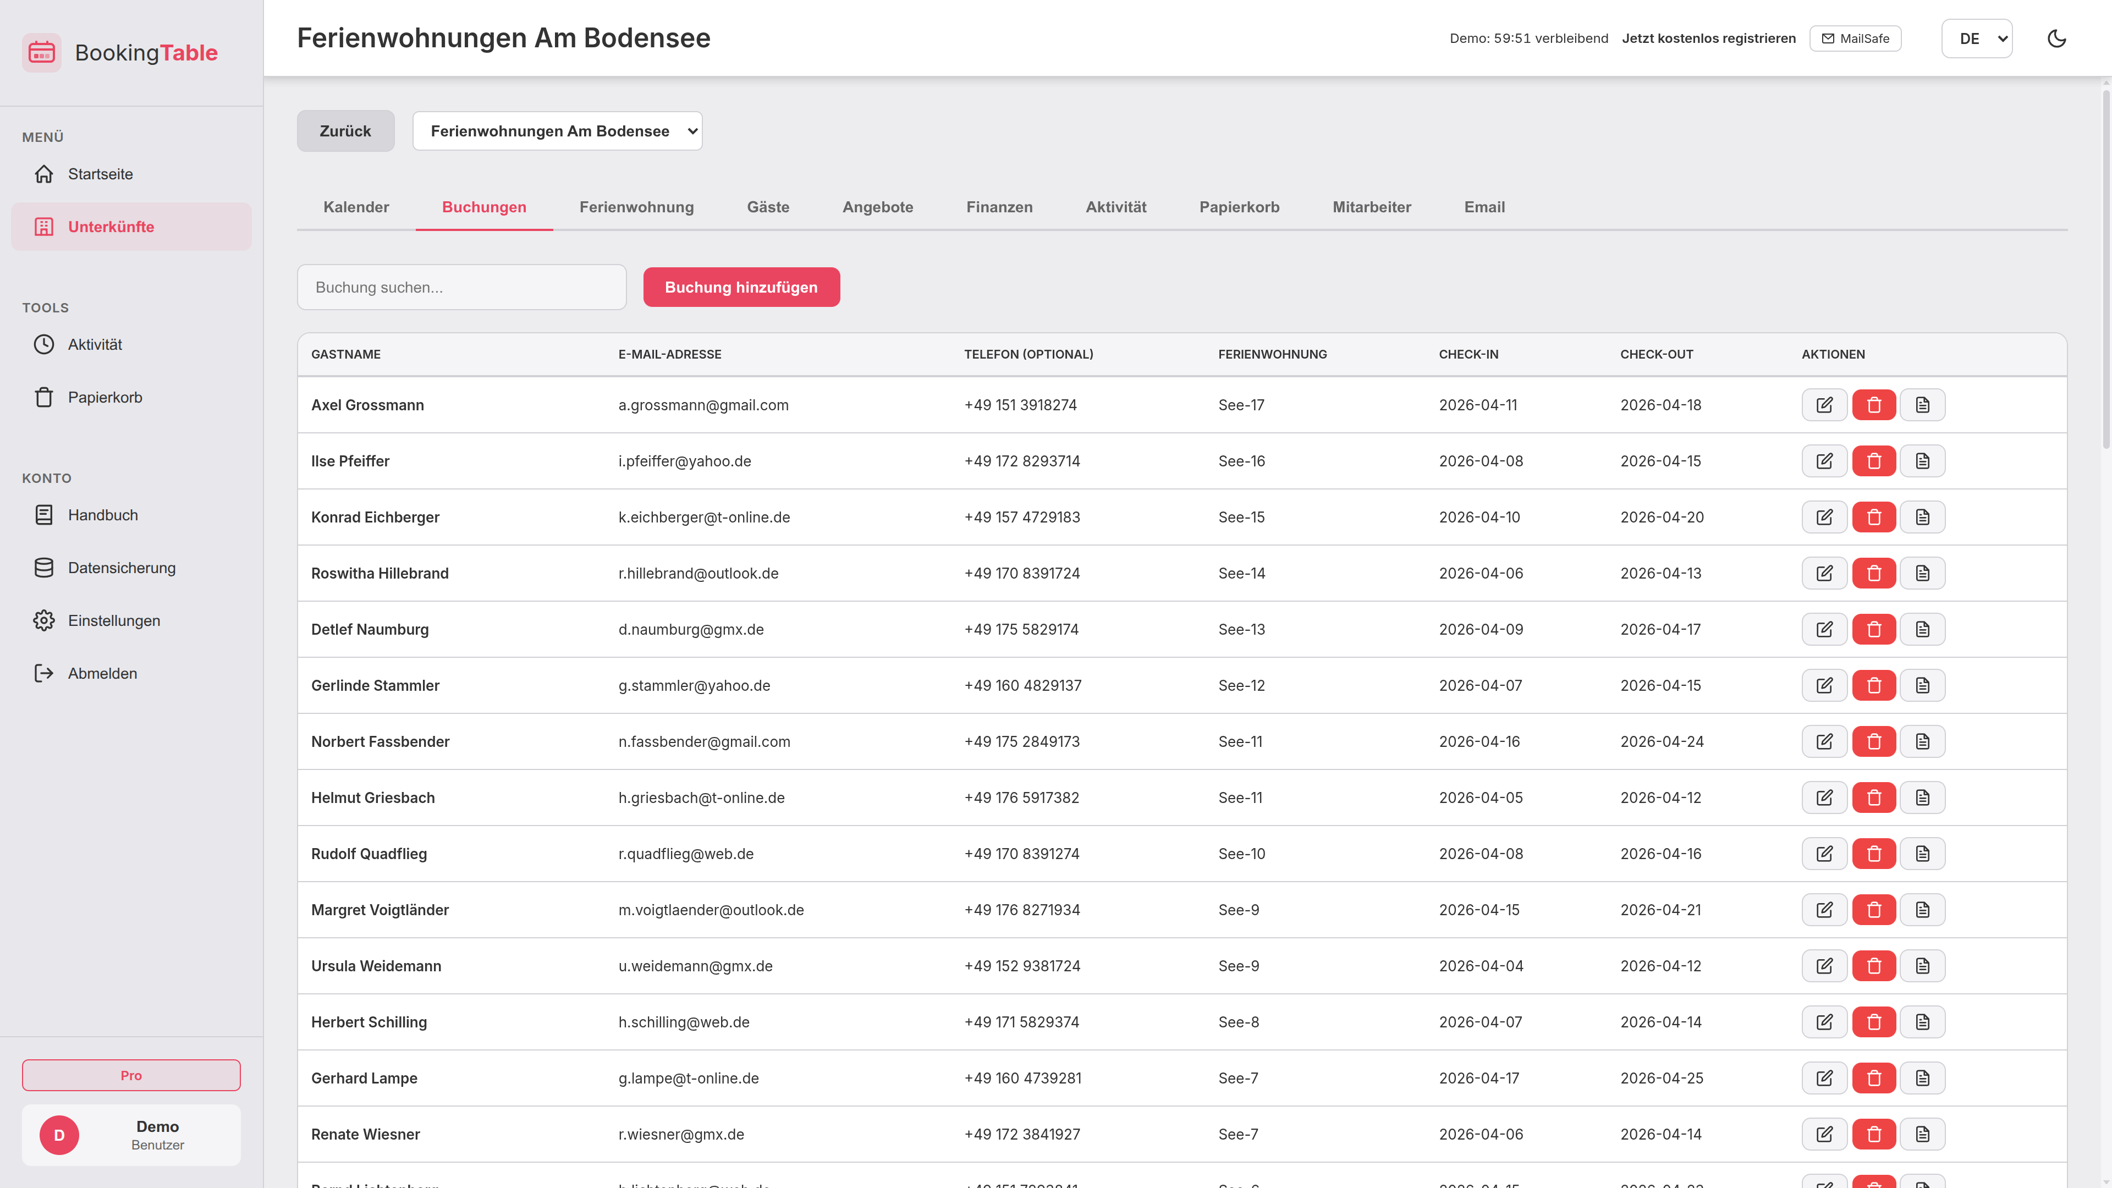The height and width of the screenshot is (1188, 2112).
Task: Click guest name Norbert Fassbender
Action: pyautogui.click(x=380, y=741)
